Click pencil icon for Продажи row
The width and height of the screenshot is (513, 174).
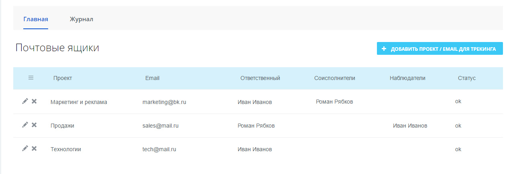pos(25,125)
